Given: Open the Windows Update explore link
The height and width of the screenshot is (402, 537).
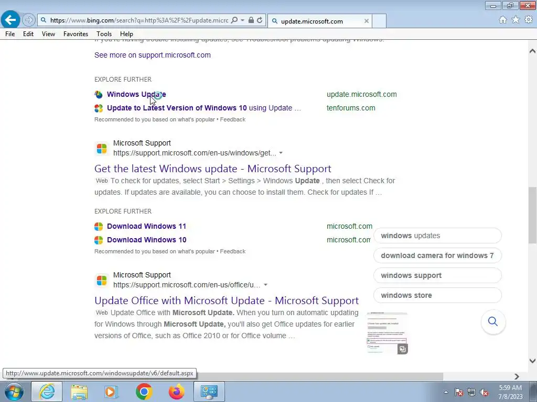Looking at the screenshot, I should 136,94.
